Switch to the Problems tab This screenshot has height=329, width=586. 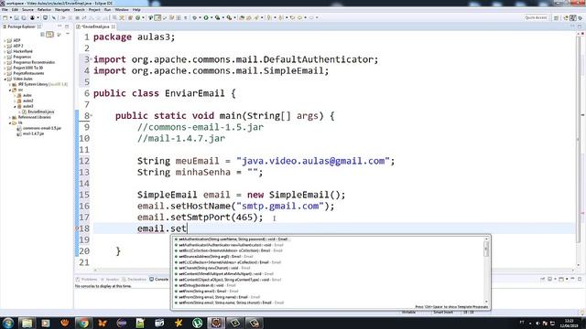[87, 280]
